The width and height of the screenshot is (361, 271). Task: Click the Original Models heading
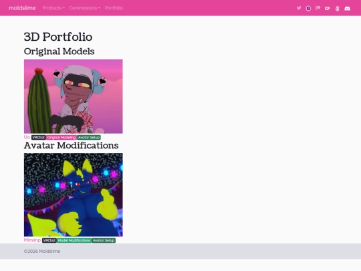pos(59,52)
